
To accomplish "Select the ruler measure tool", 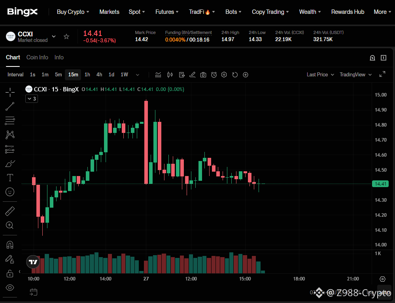I will click(10, 211).
